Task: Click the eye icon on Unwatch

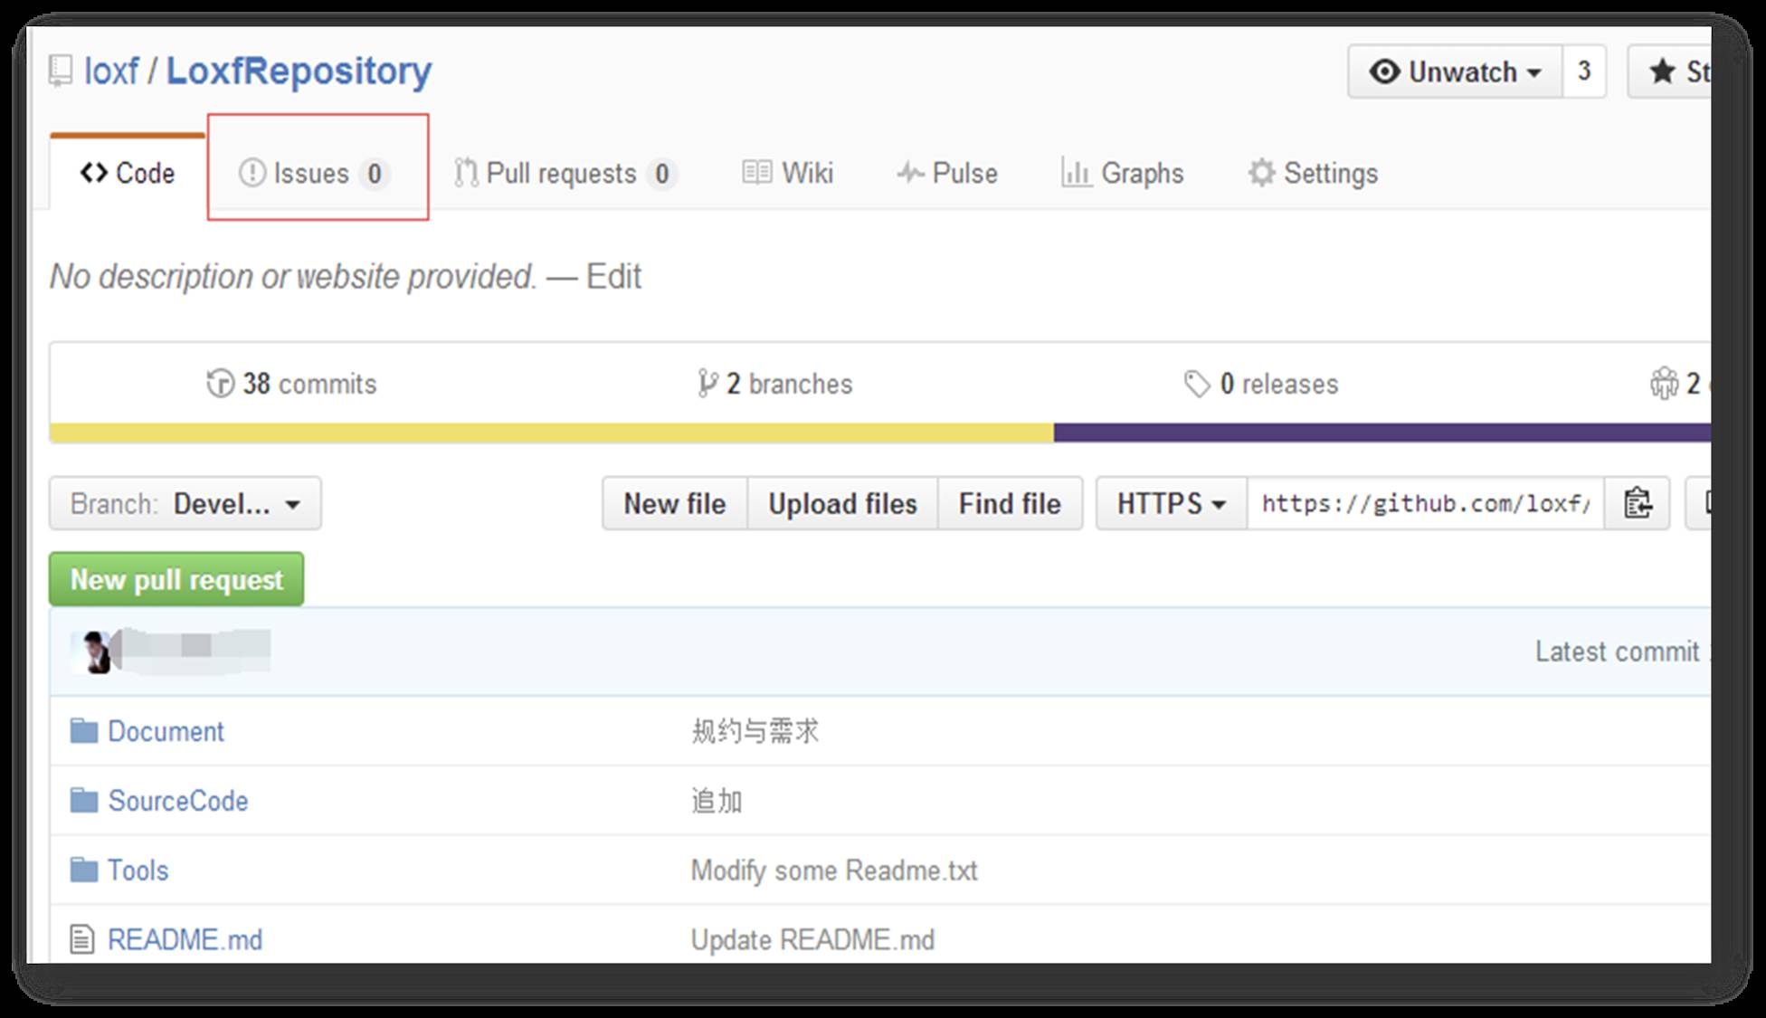Action: pyautogui.click(x=1385, y=71)
